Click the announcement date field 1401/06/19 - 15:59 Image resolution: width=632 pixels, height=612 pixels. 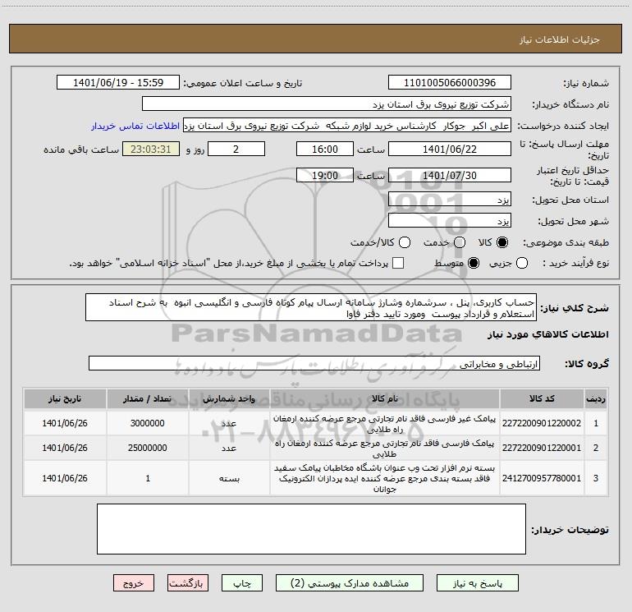[118, 83]
